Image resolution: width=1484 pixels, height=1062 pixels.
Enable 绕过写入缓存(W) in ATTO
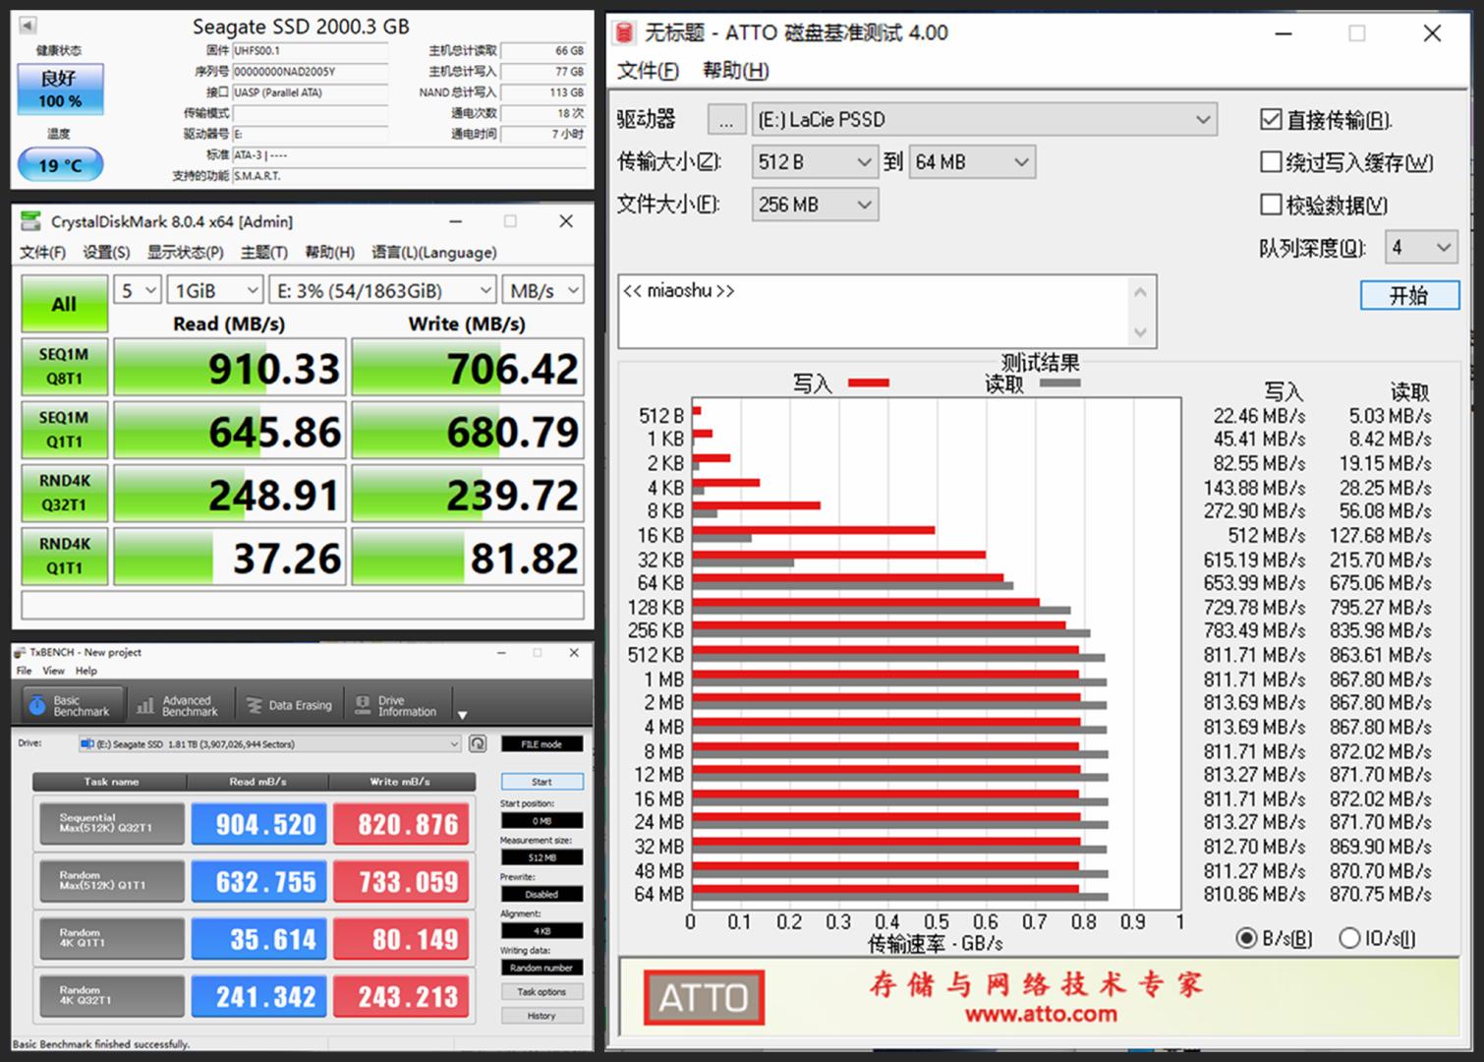1272,161
